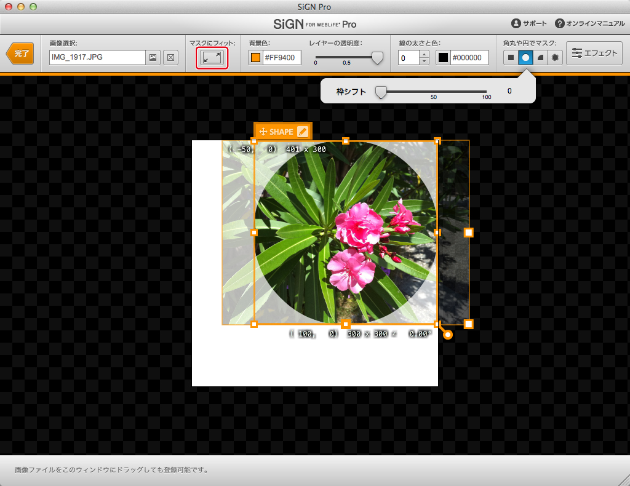Decrease line thickness with down arrow
The image size is (630, 486).
click(x=425, y=61)
